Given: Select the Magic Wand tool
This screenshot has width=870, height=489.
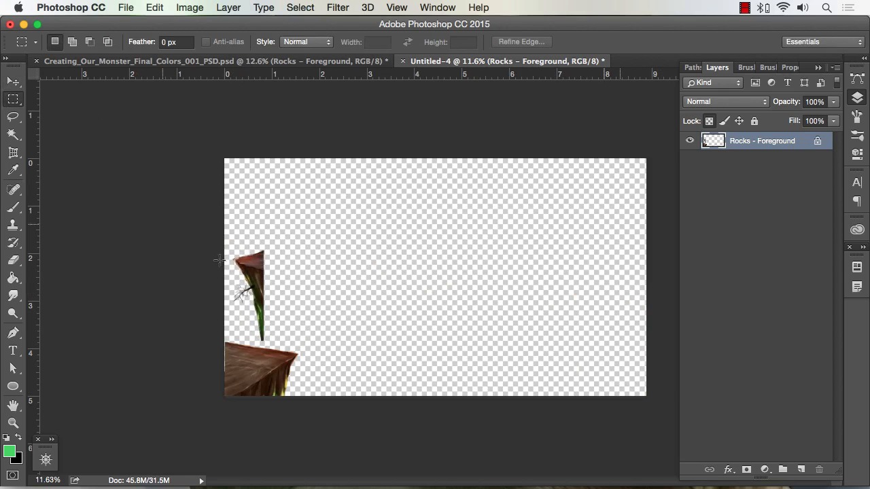Looking at the screenshot, I should 13,134.
